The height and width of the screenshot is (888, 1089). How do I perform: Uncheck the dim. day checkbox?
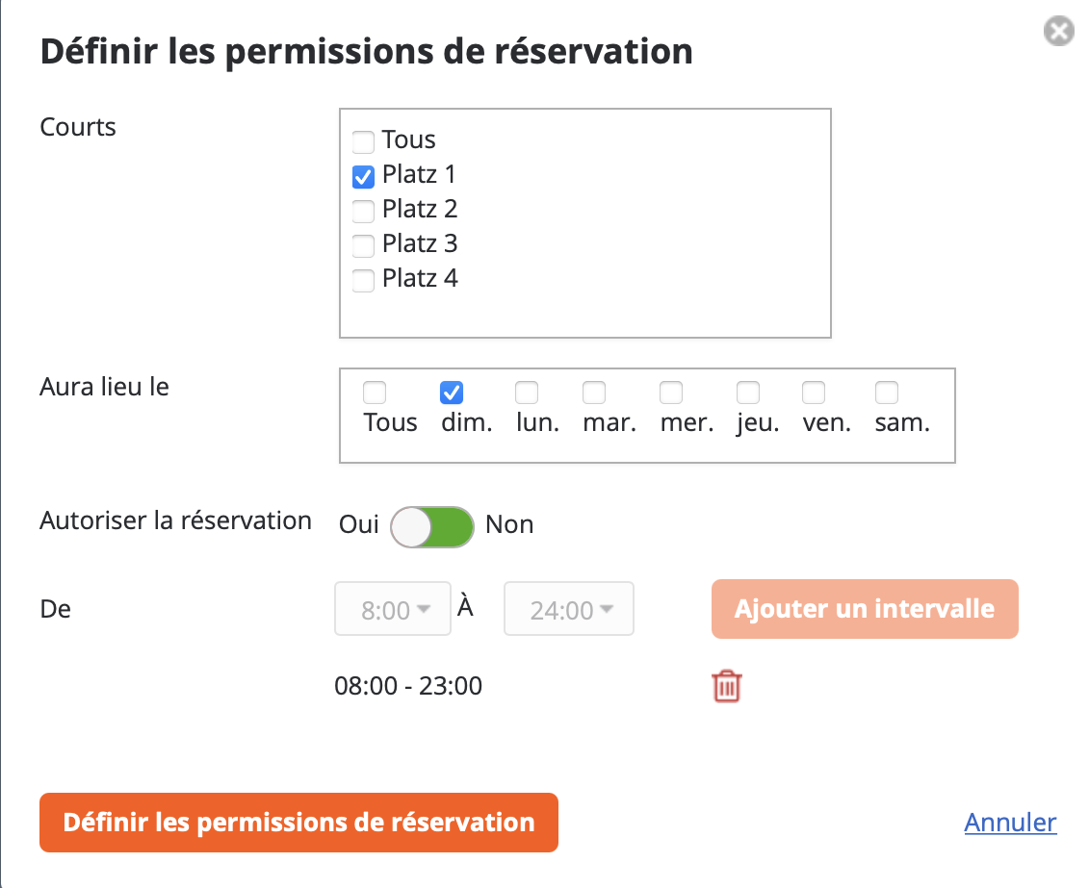[x=452, y=393]
